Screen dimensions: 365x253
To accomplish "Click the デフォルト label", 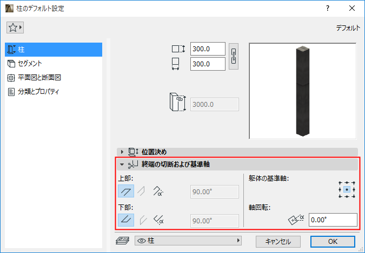I will (348, 28).
